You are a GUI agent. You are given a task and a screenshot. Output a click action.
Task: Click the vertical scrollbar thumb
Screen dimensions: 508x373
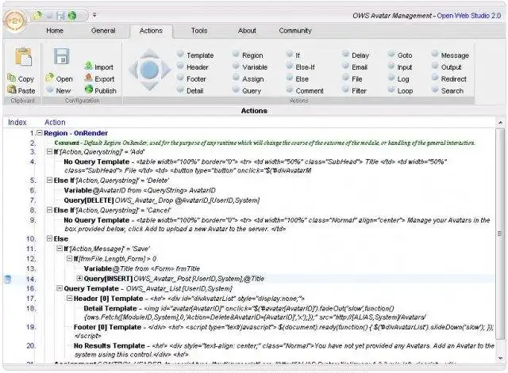coord(500,234)
